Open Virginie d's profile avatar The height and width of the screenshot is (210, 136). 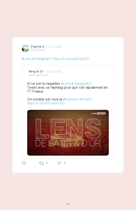click(25, 48)
